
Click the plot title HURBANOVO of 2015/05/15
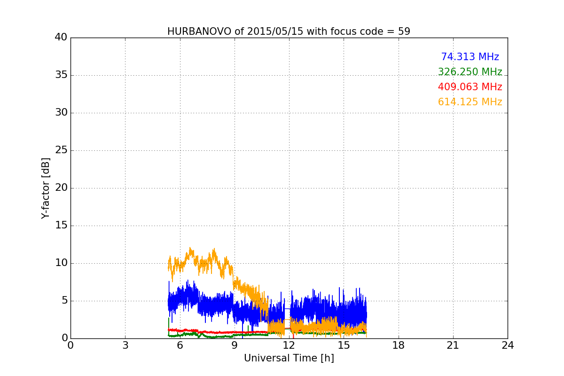tap(289, 31)
